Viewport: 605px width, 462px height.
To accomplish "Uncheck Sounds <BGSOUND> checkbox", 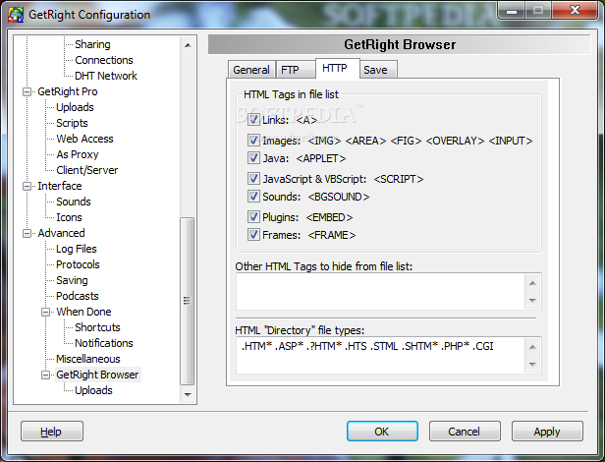I will pos(253,197).
